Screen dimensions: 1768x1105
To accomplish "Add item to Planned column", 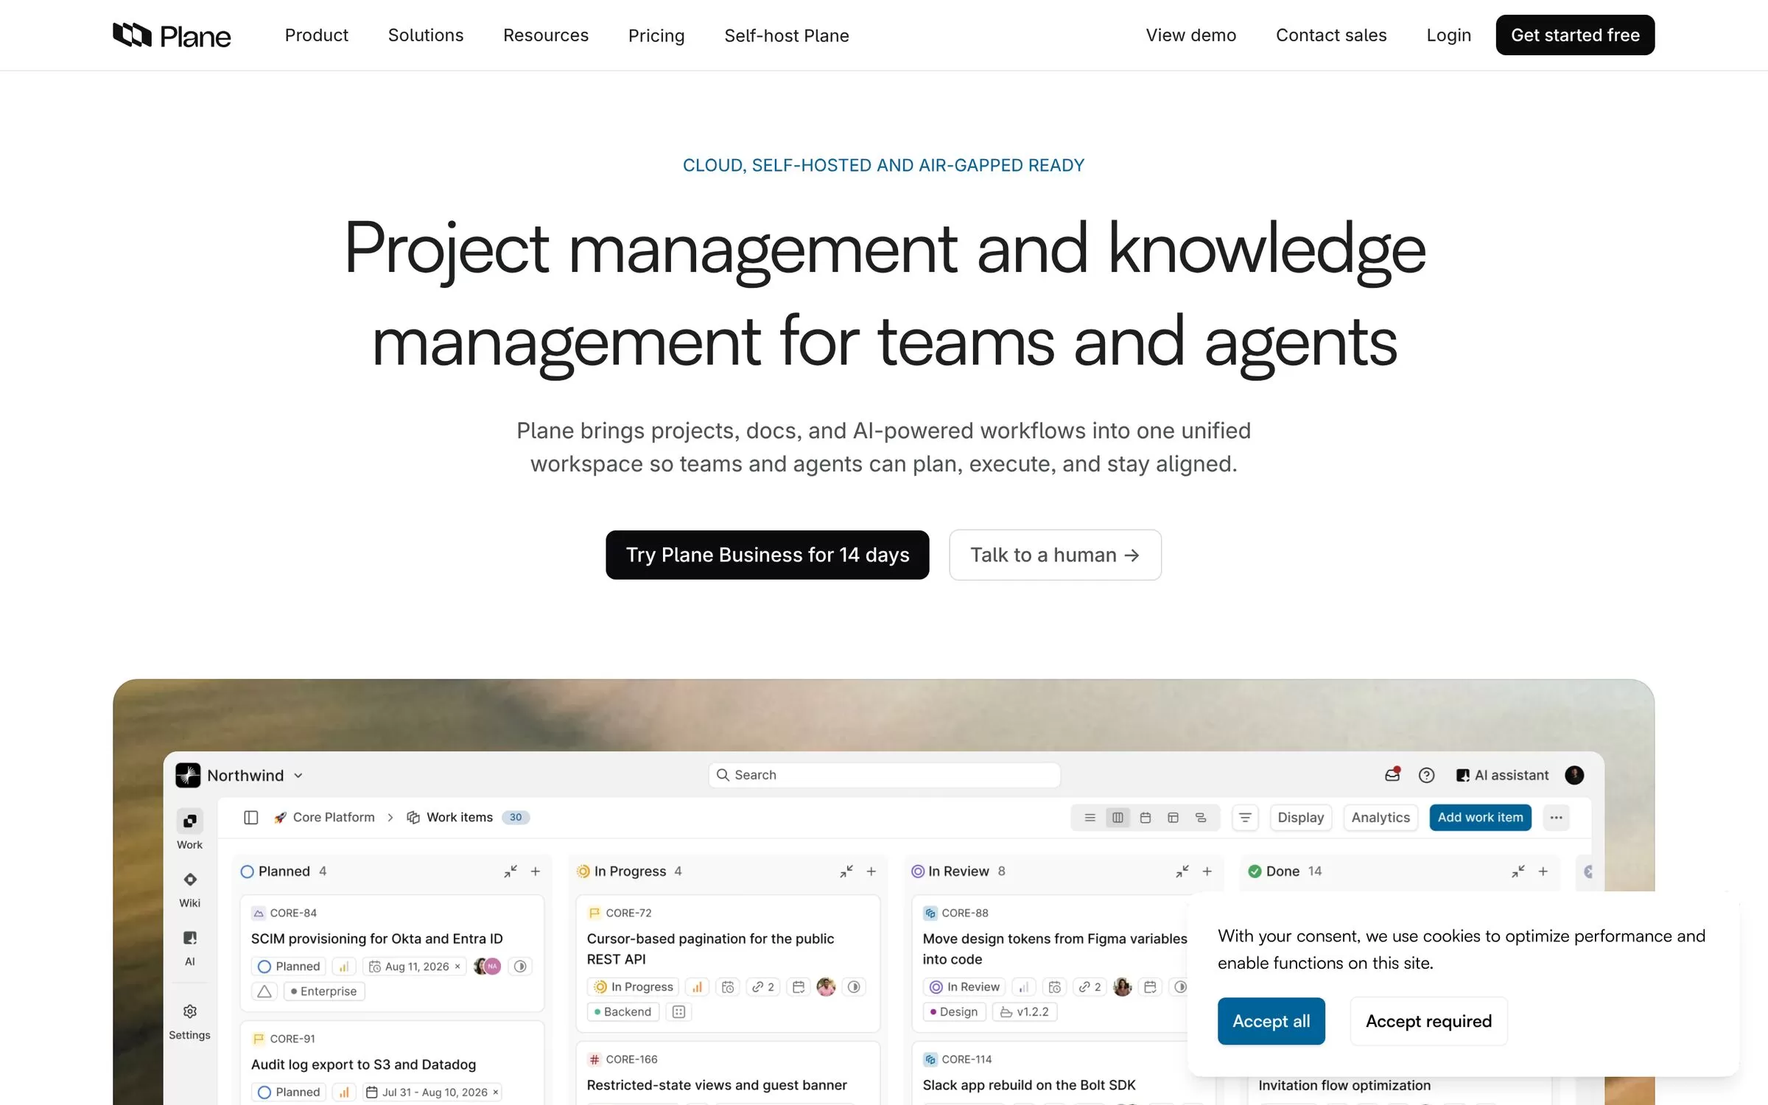I will coord(536,871).
